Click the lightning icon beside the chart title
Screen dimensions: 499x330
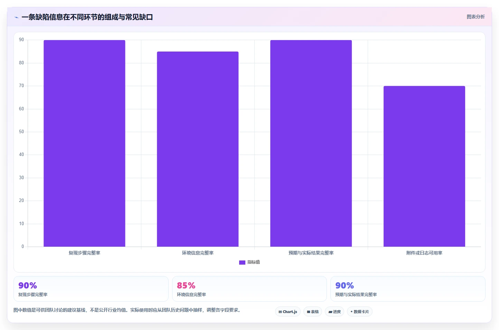pyautogui.click(x=16, y=17)
